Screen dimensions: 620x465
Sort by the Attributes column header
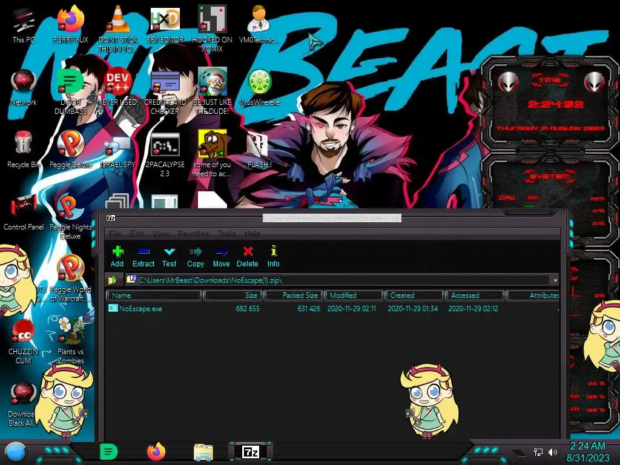coord(533,295)
